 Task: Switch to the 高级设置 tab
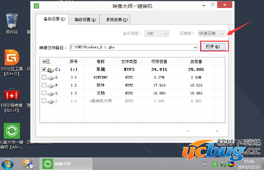[84, 20]
